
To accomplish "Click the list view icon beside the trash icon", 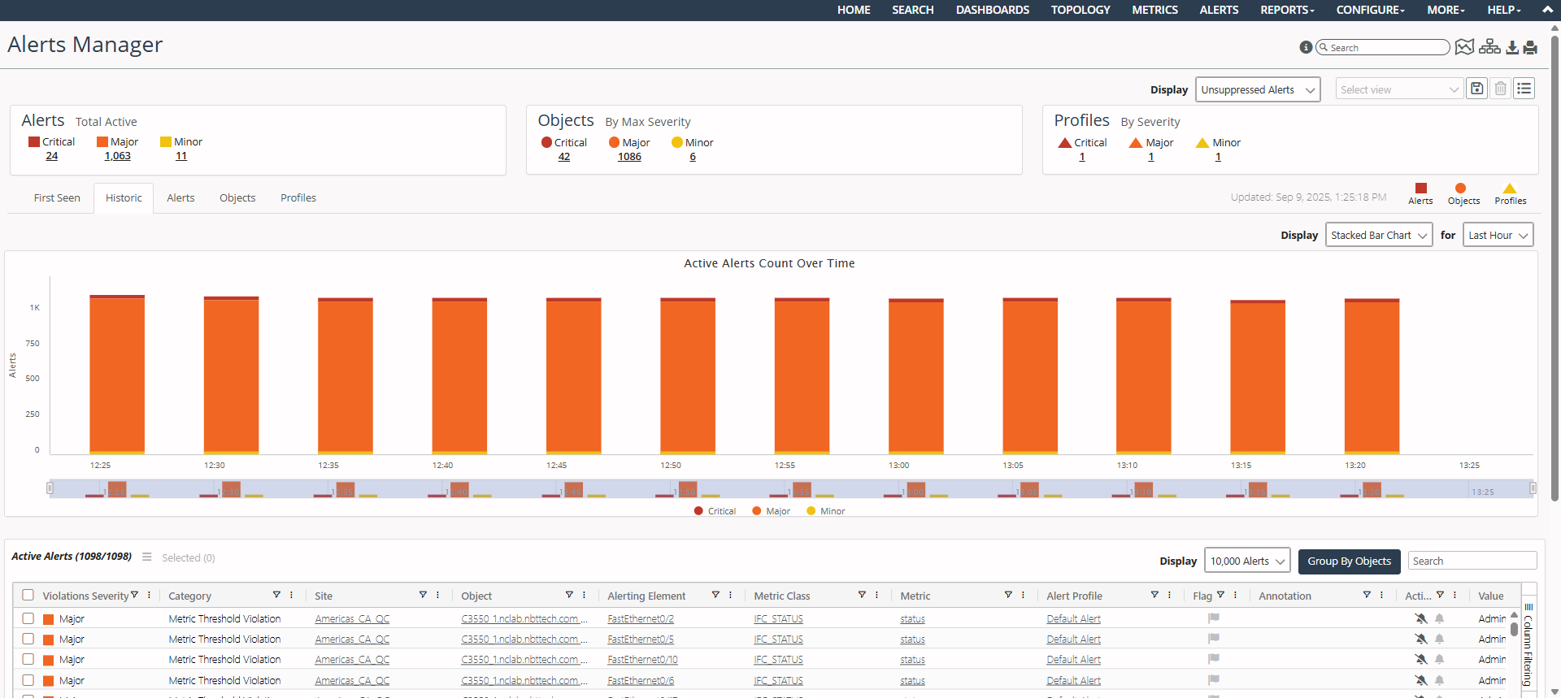I will coord(1524,89).
